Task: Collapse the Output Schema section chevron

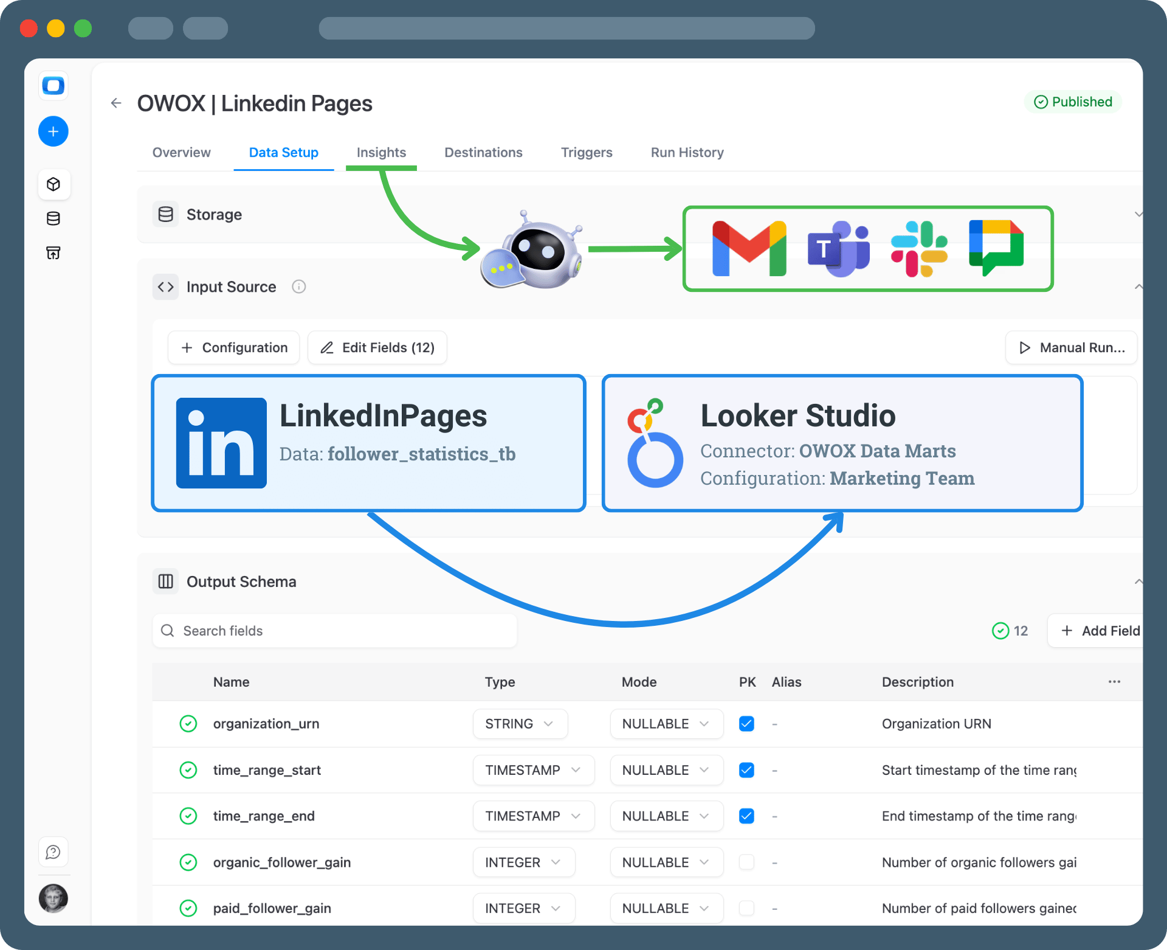Action: pos(1138,582)
